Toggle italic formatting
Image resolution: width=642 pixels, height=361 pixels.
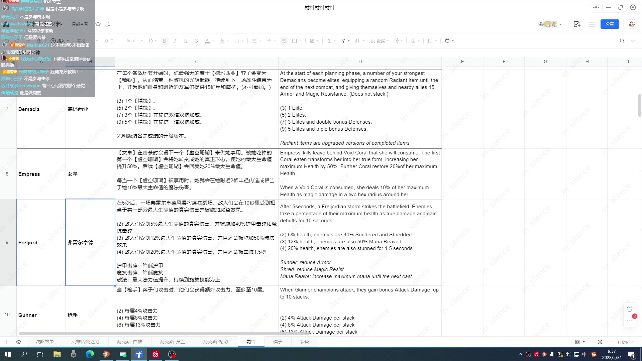175,41
